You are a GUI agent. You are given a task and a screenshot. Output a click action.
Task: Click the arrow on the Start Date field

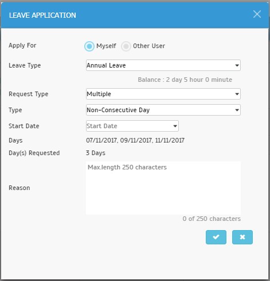[x=175, y=126]
